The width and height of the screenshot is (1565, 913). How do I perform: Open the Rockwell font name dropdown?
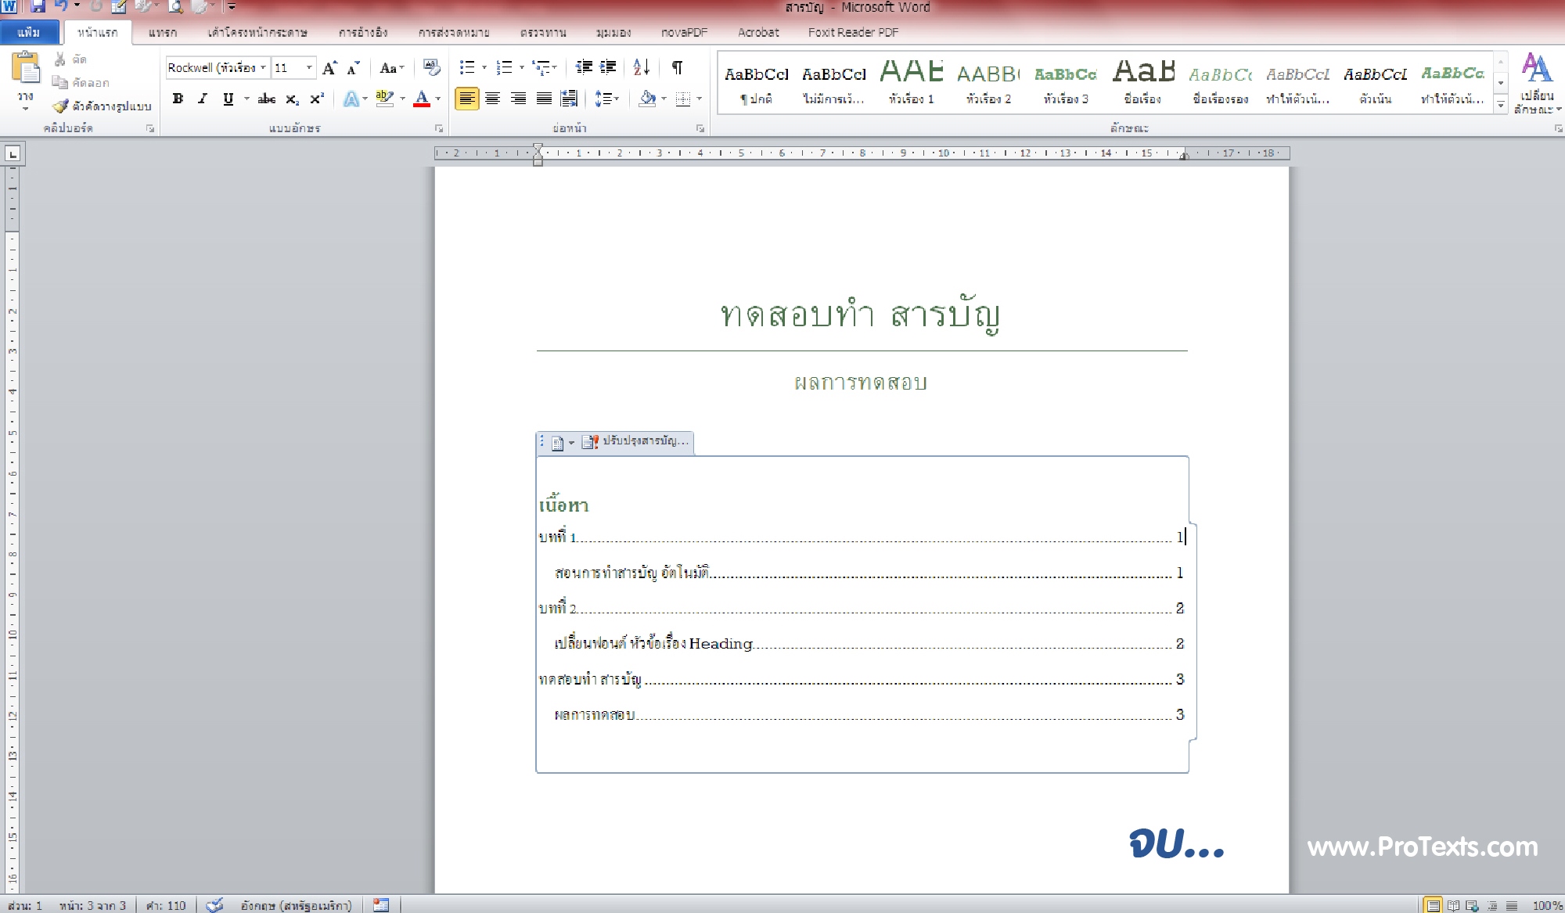[x=264, y=68]
